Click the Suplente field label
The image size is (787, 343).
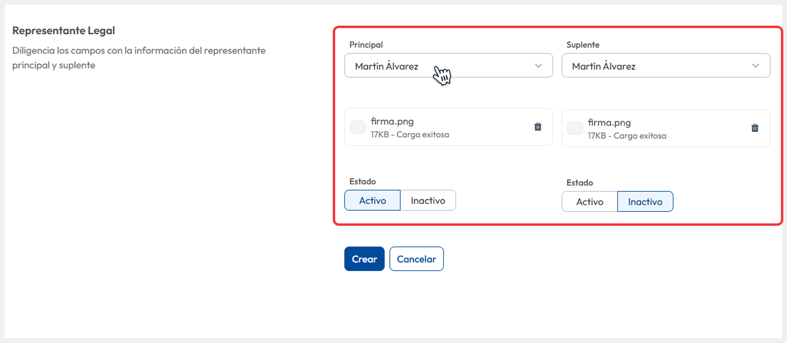tap(583, 45)
